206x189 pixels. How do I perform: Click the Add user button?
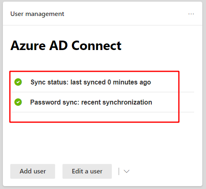click(x=32, y=171)
